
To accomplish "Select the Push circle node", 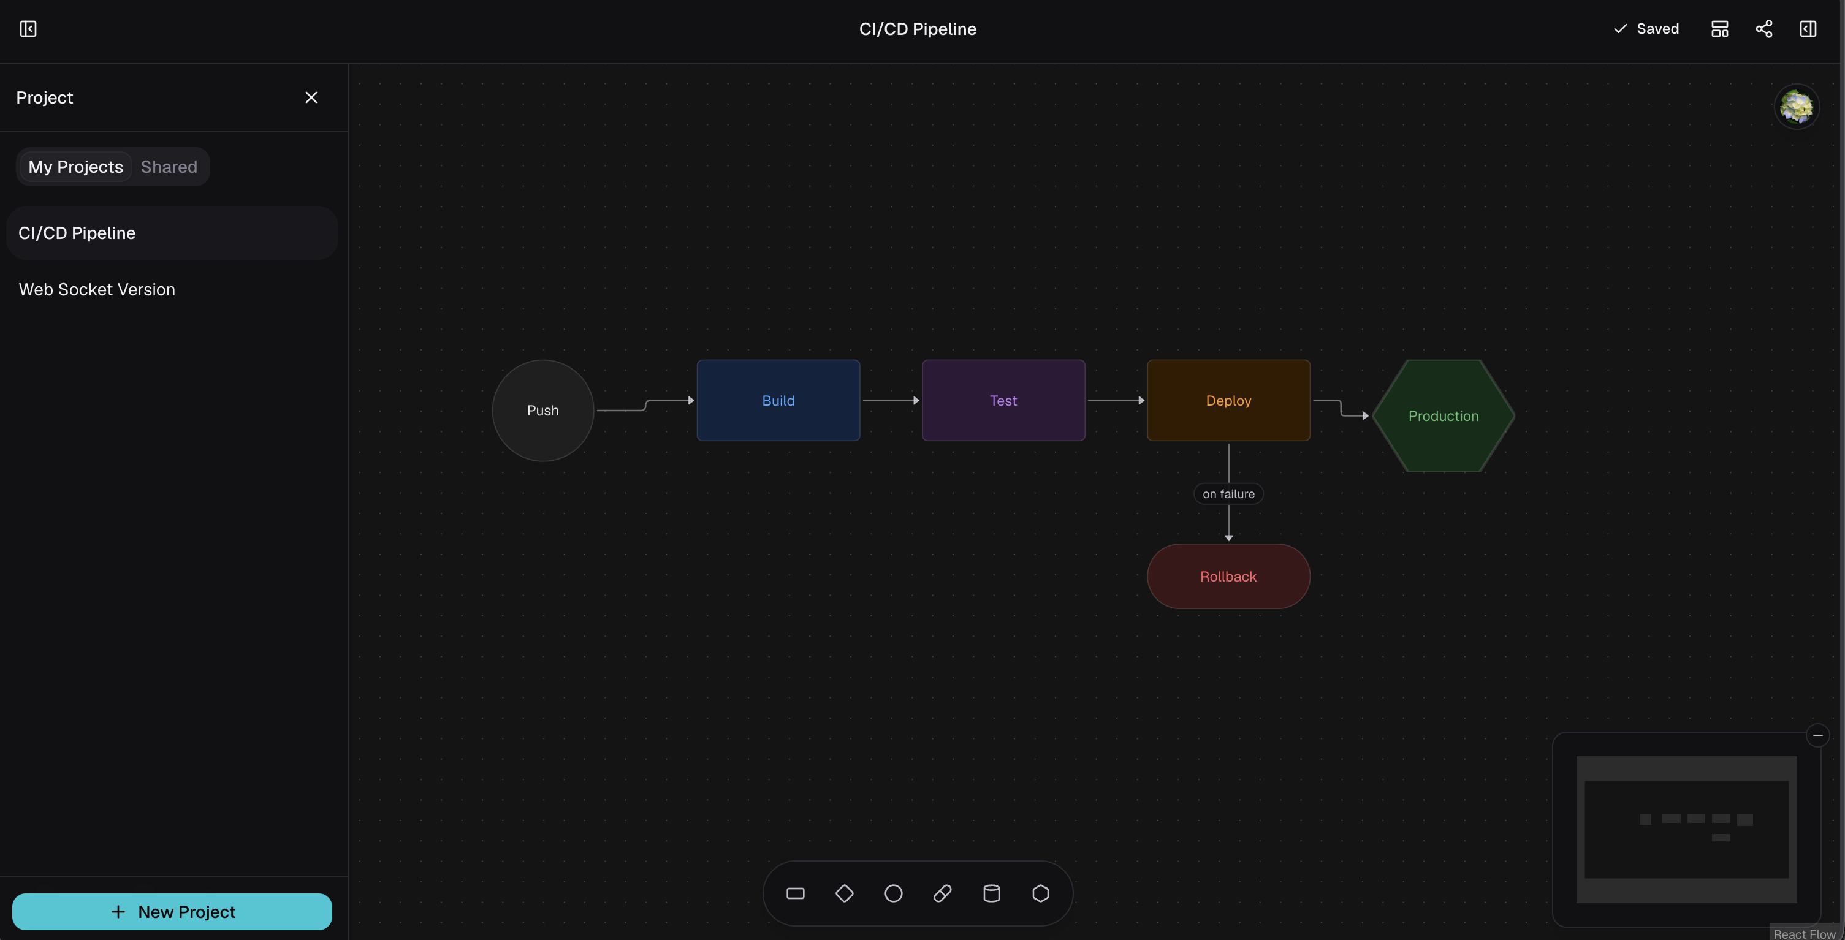I will (x=543, y=410).
